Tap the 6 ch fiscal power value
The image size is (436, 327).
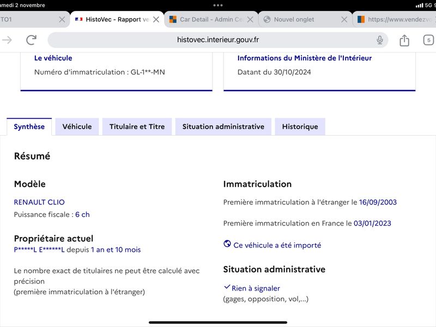click(82, 214)
